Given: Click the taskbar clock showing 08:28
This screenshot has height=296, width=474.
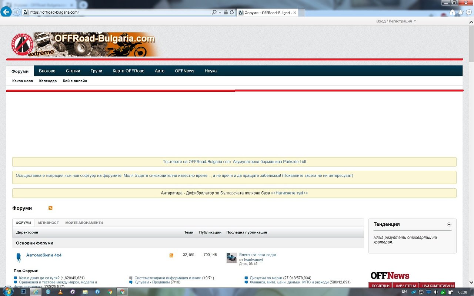Looking at the screenshot, I should coord(463,292).
